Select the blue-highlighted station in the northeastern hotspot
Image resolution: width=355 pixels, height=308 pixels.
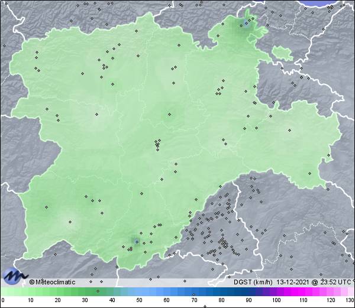click(246, 23)
